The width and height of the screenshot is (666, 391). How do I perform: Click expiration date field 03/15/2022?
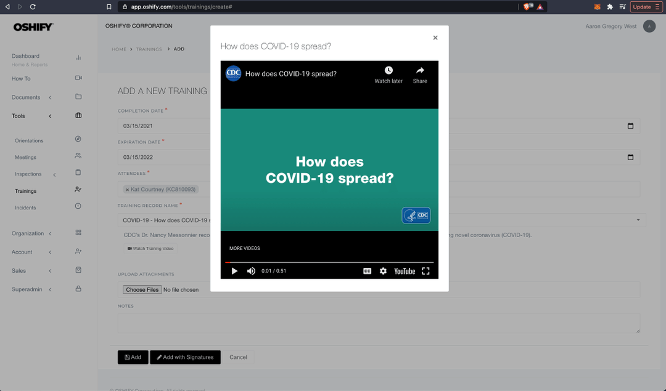click(x=379, y=158)
